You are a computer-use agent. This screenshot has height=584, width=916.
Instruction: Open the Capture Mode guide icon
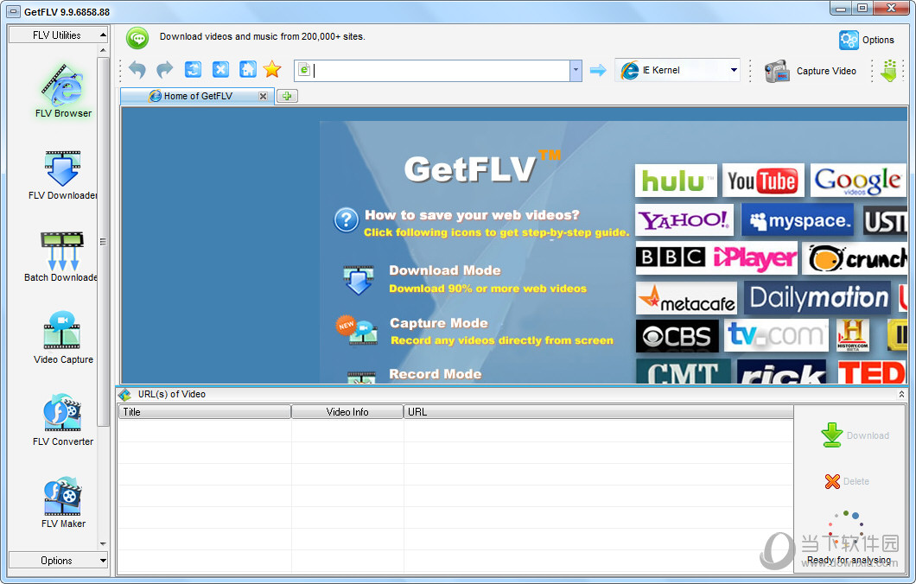click(357, 331)
